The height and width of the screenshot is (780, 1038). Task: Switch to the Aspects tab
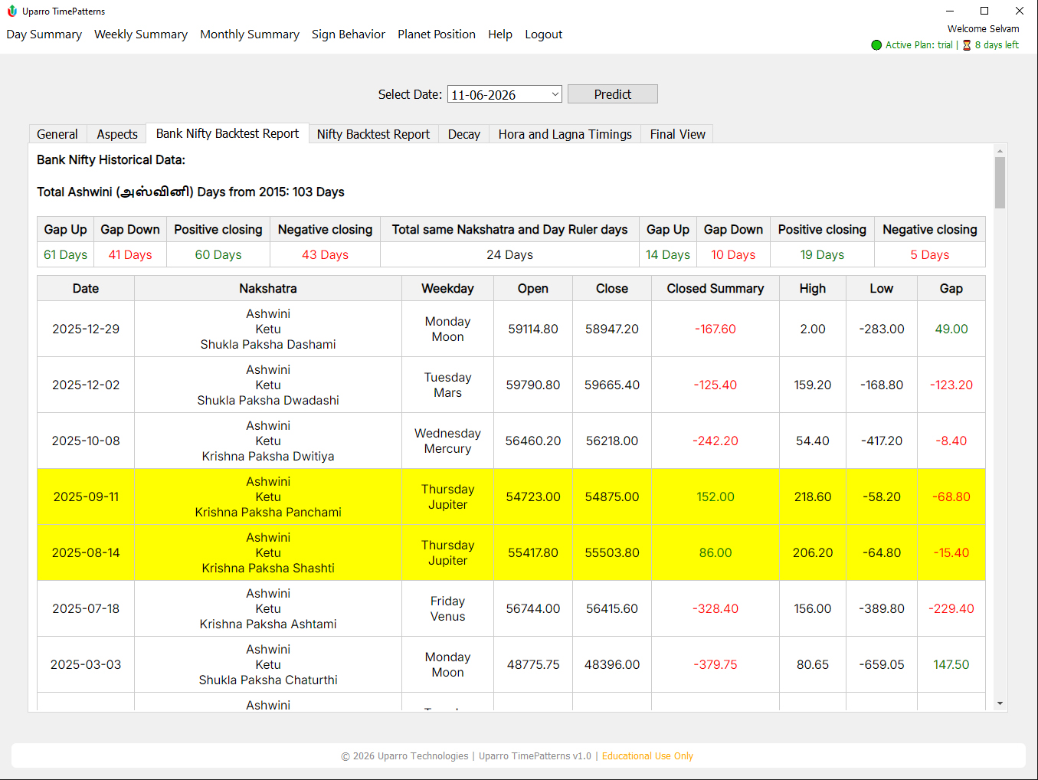(x=117, y=134)
